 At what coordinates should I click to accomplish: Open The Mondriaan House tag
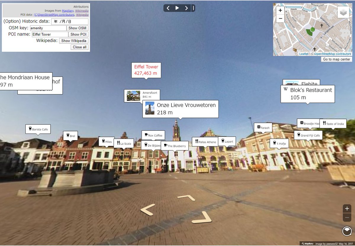pyautogui.click(x=26, y=81)
